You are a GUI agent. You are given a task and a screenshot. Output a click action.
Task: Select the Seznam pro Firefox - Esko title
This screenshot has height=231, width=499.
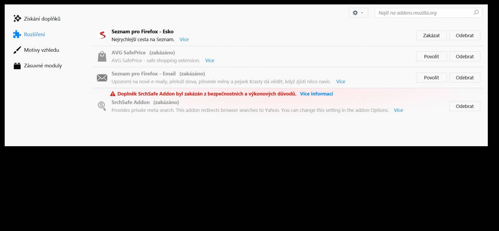click(143, 31)
